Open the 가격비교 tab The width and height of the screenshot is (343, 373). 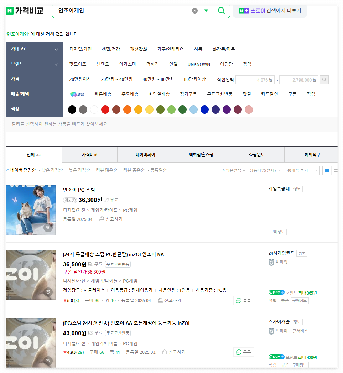(90, 155)
